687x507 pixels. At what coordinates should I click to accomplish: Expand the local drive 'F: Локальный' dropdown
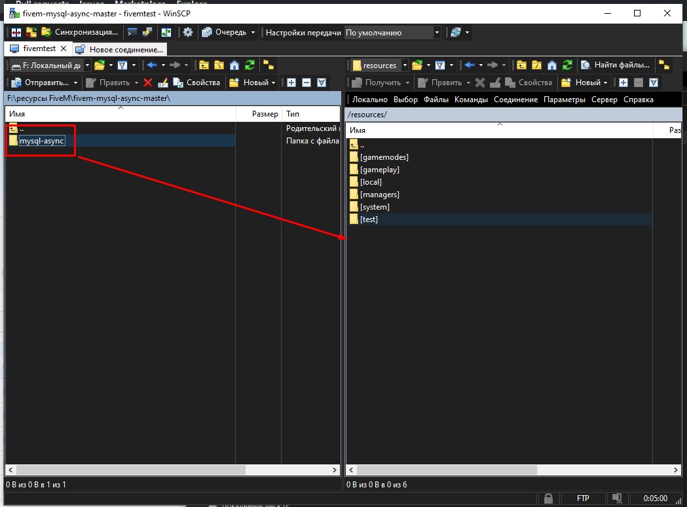click(x=86, y=65)
